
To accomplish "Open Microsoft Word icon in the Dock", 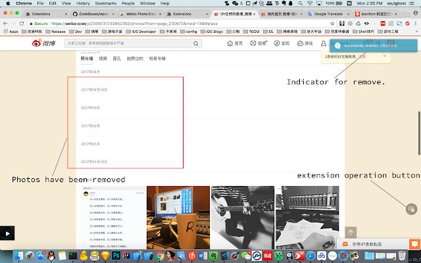I will tap(203, 256).
